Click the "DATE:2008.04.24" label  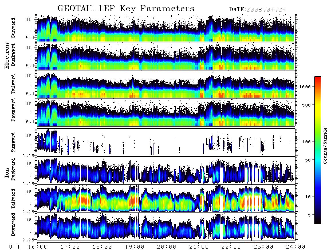[257, 10]
